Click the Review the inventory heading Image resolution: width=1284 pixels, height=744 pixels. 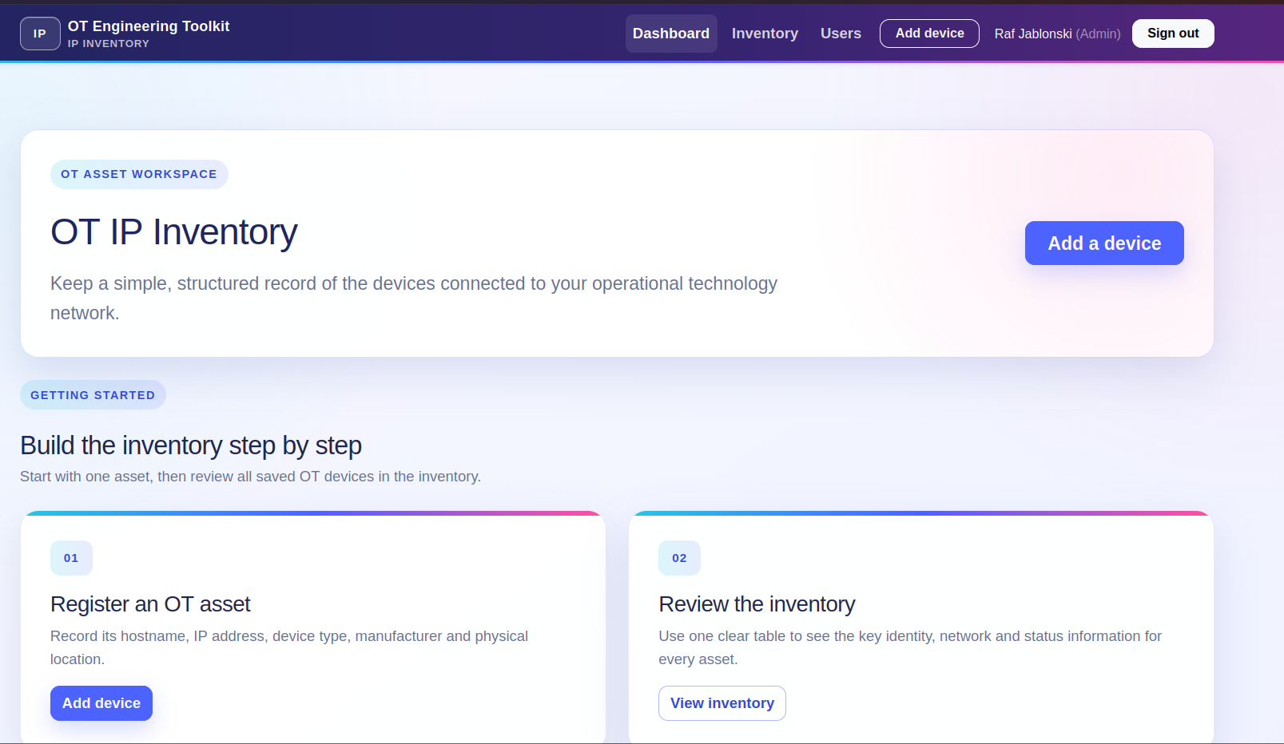[x=757, y=604]
